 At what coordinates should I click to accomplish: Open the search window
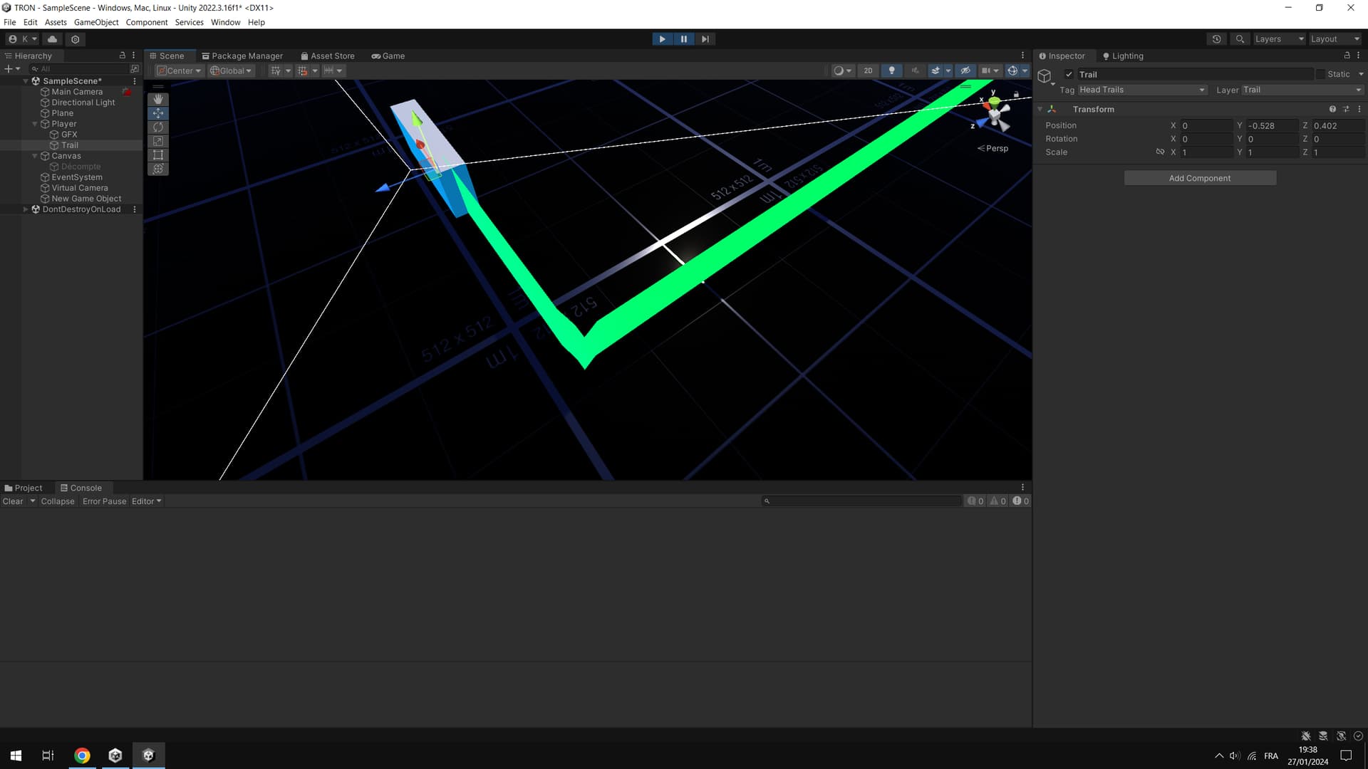(x=1240, y=39)
